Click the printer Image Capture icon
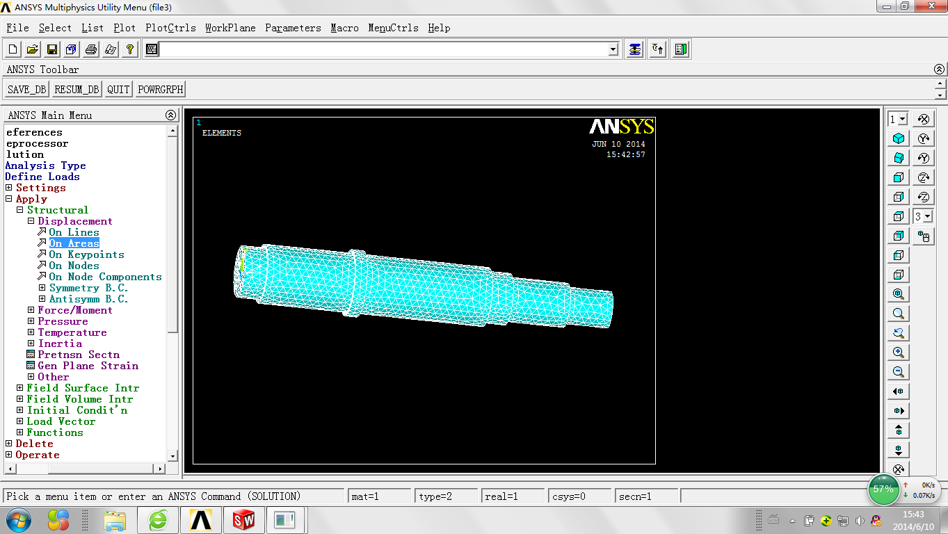This screenshot has width=948, height=534. click(91, 49)
